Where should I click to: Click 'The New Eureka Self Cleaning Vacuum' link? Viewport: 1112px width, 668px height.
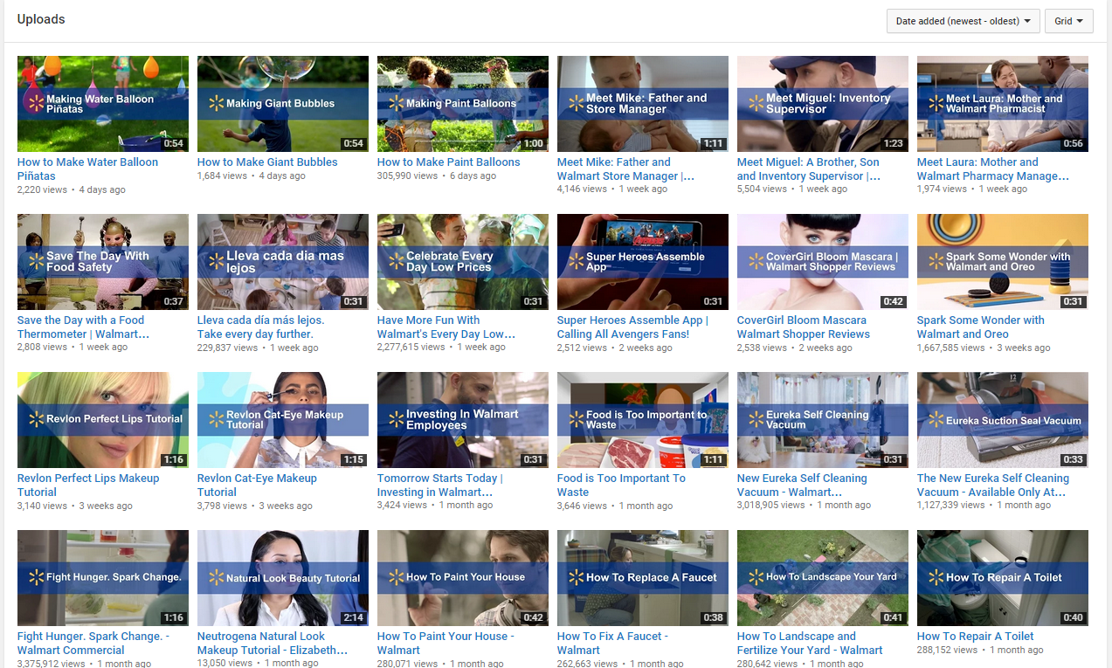(993, 485)
